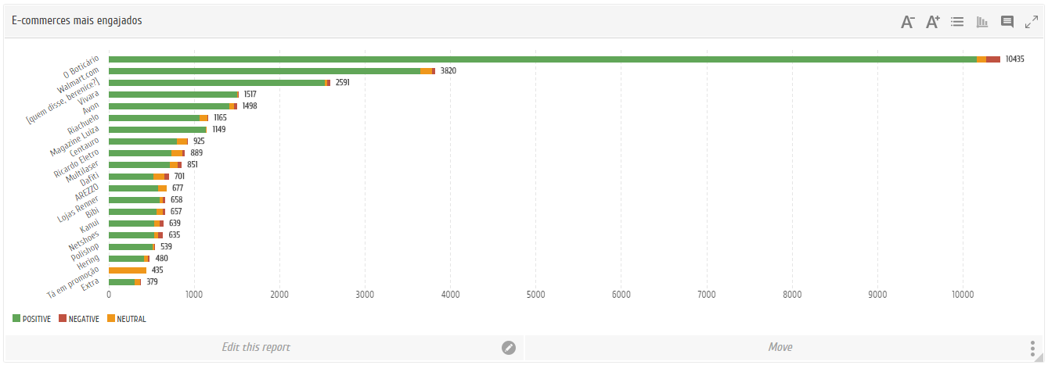This screenshot has height=365, width=1048.
Task: Open the comments speech bubble icon
Action: 1007,22
